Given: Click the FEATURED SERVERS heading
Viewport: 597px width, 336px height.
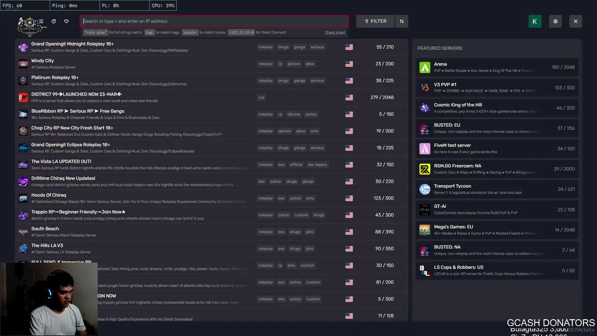Looking at the screenshot, I should (x=440, y=48).
